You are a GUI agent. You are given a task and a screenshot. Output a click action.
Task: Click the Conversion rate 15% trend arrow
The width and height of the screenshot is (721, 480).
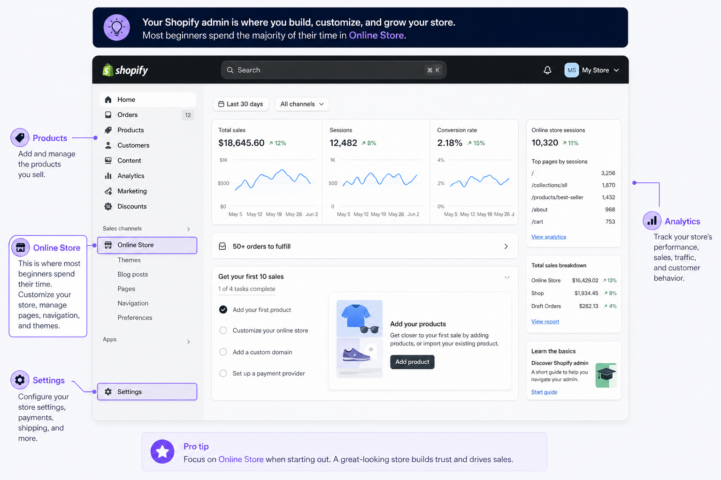(469, 143)
